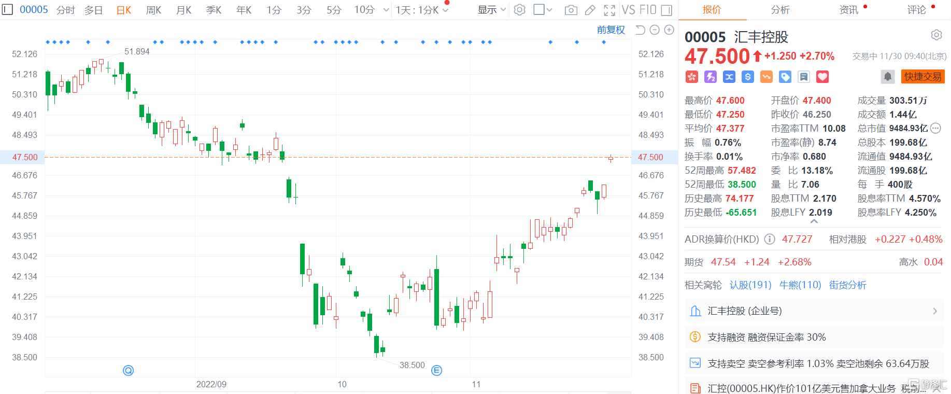Screen dimensions: 951x394
Task: Collapse the quote details with up chevron
Action: [814, 221]
